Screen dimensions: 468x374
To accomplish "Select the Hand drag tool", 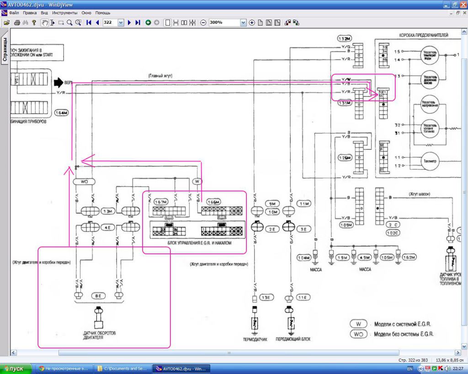I will point(45,22).
